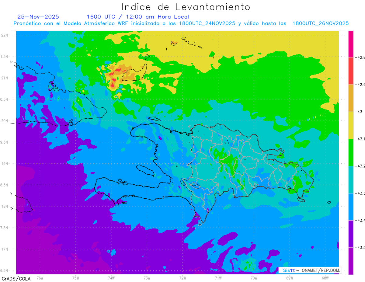The width and height of the screenshot is (365, 282).
Task: Click the legend value "-42.9"
Action: (x=360, y=84)
